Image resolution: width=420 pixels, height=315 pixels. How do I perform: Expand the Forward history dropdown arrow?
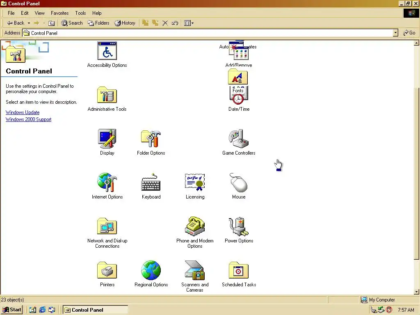pyautogui.click(x=44, y=23)
